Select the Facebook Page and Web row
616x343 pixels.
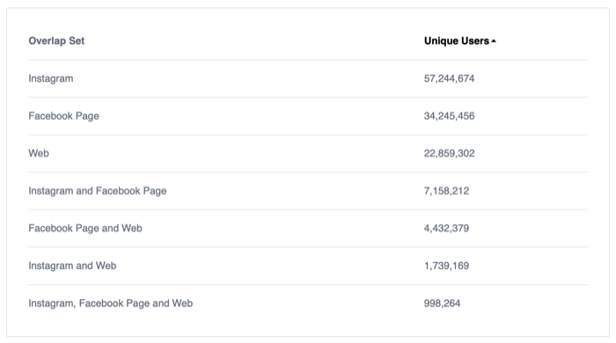point(308,228)
